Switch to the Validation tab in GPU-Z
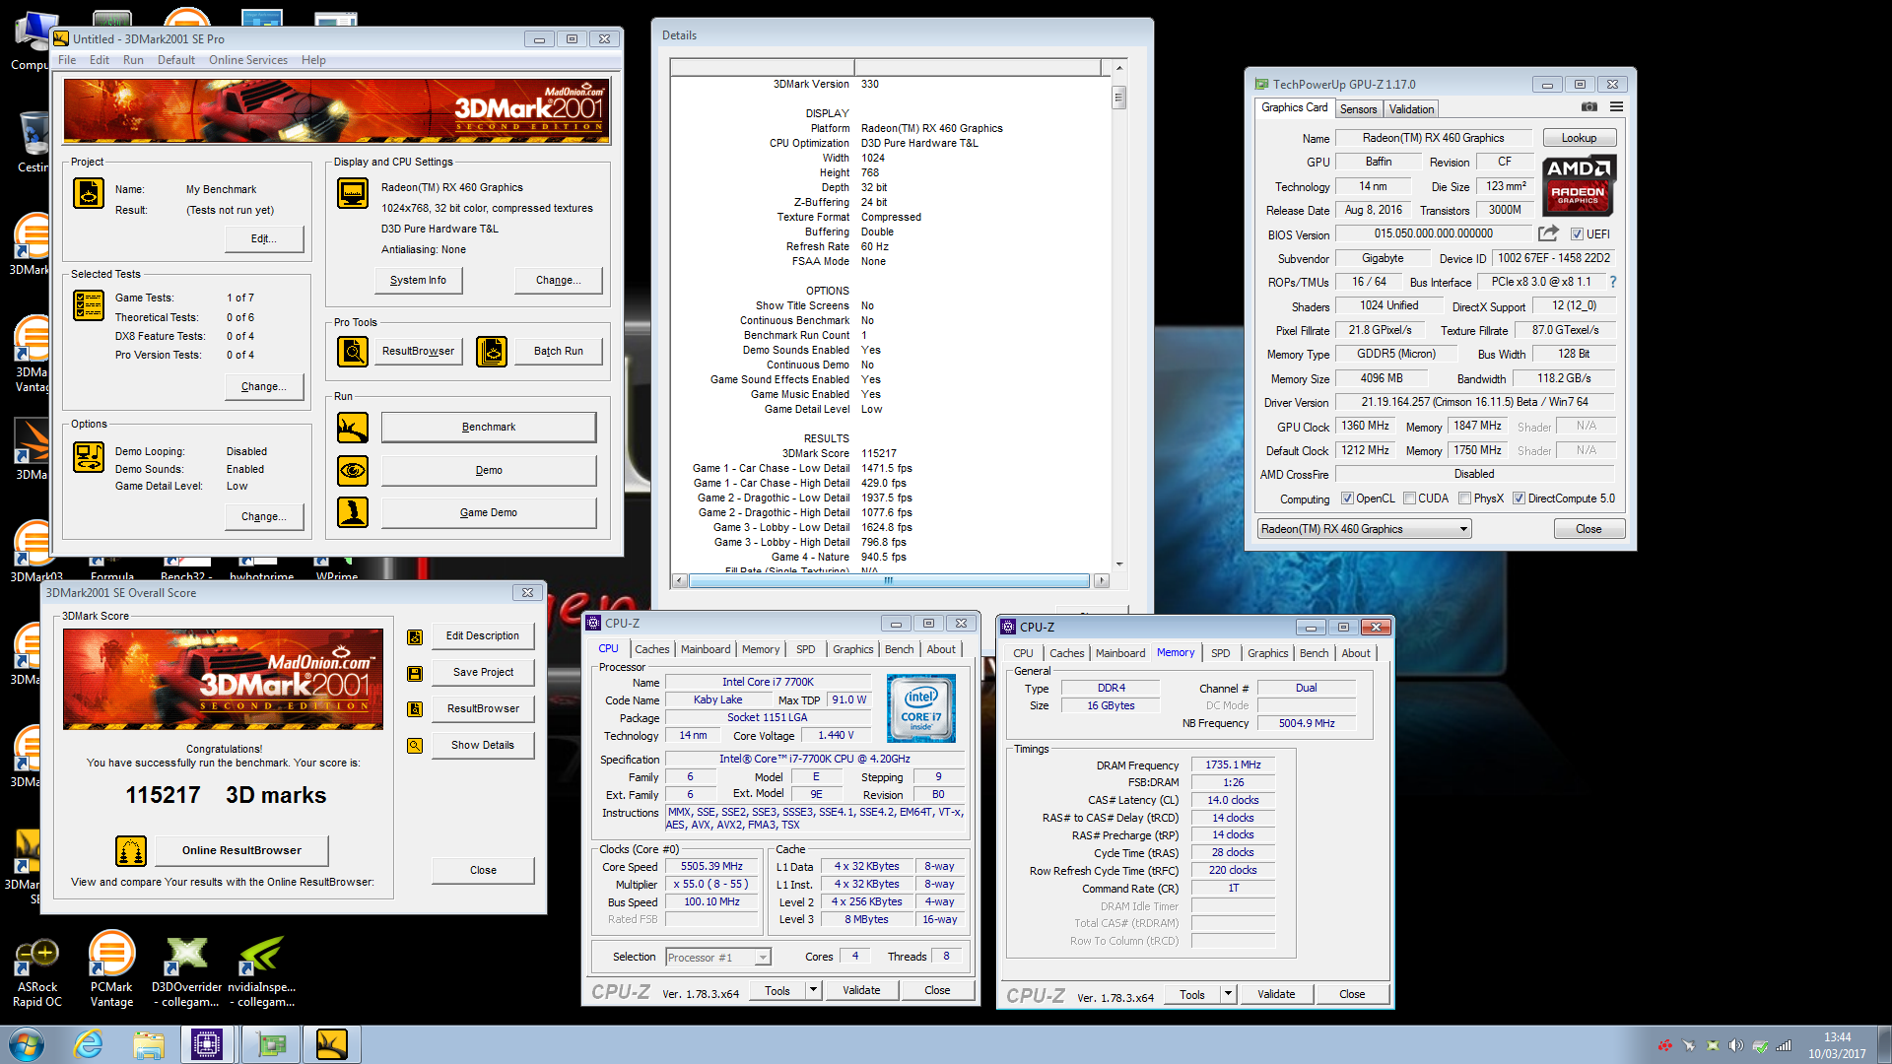The height and width of the screenshot is (1064, 1892). click(x=1411, y=109)
